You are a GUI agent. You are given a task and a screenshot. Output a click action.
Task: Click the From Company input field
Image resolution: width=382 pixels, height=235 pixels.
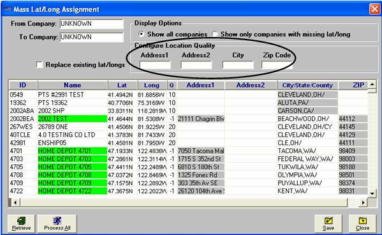(x=92, y=24)
